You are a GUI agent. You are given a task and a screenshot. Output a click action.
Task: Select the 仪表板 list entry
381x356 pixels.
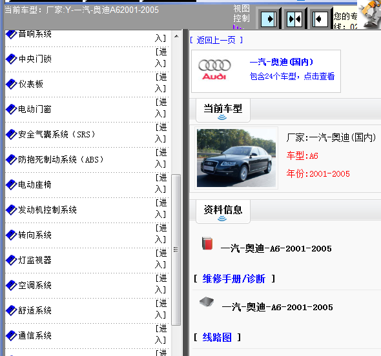click(x=31, y=84)
